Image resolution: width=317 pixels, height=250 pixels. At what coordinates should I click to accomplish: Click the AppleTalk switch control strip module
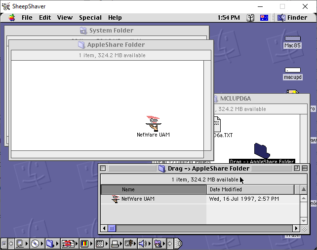20,244
